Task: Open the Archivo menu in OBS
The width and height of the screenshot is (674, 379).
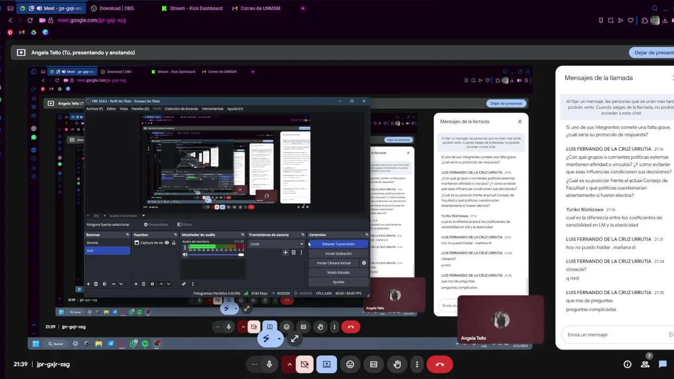Action: coord(94,108)
